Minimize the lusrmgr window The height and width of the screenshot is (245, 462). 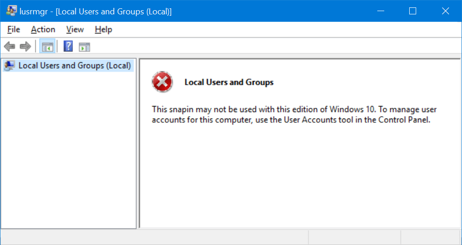click(x=381, y=11)
